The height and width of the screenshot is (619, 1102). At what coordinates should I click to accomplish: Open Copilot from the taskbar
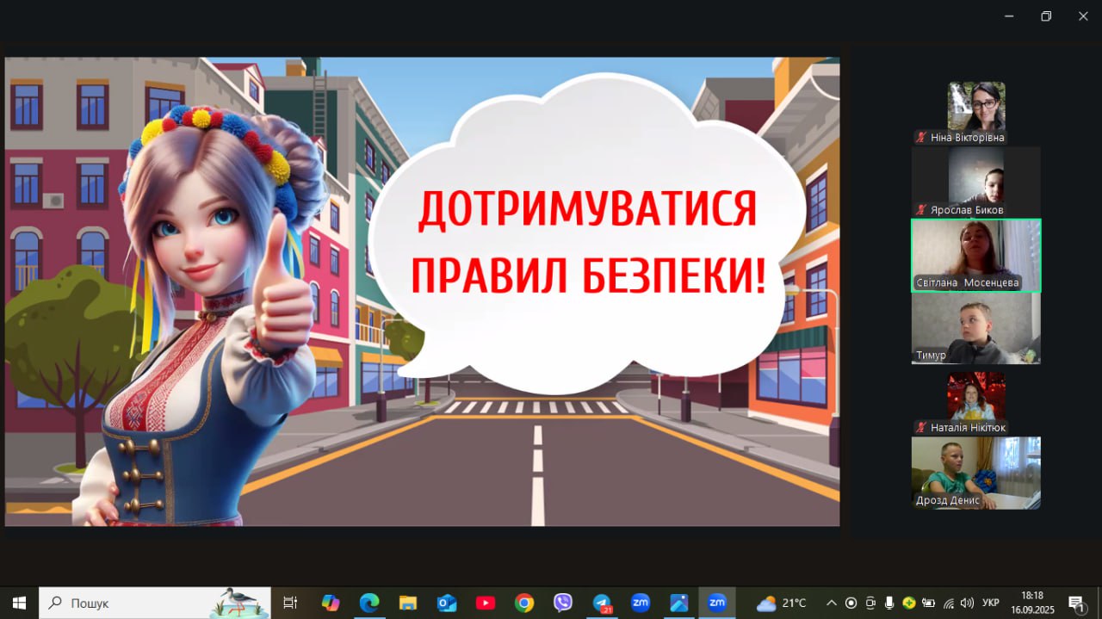(x=330, y=603)
